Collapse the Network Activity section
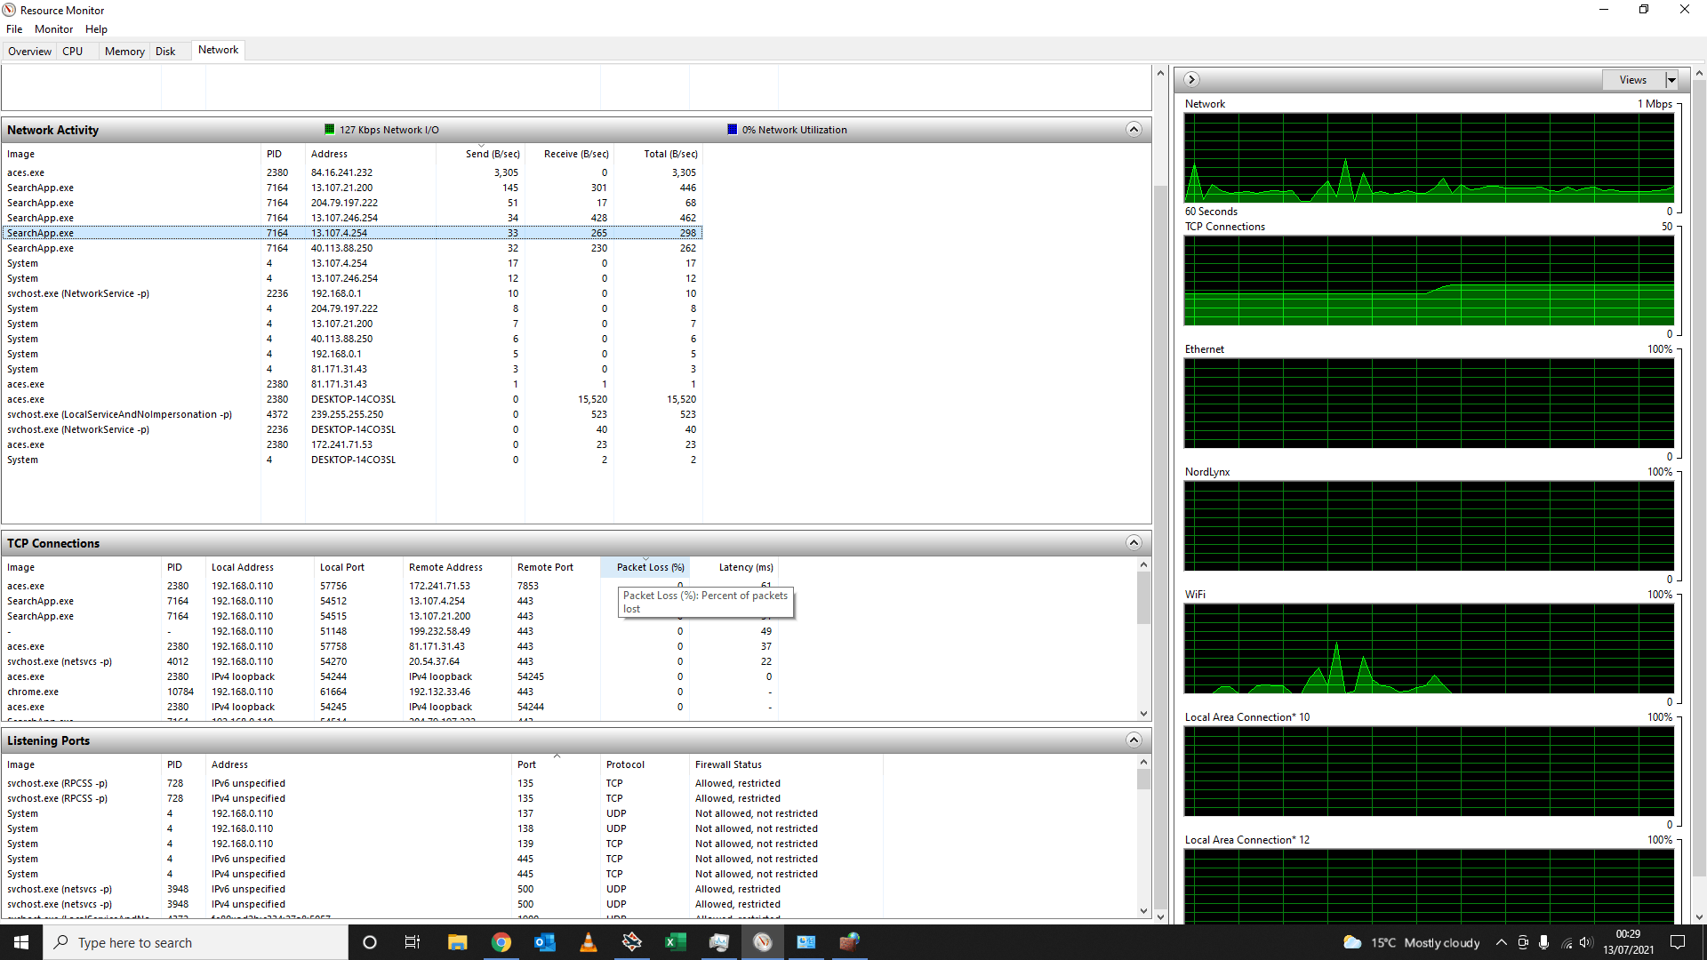 pos(1134,130)
